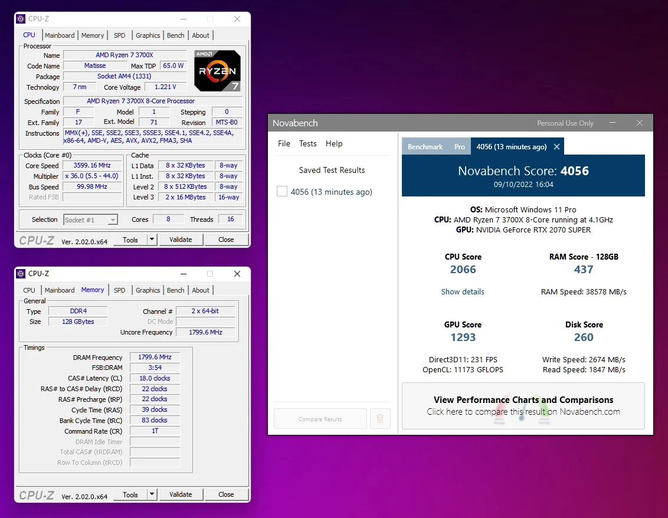Viewport: 668px width, 518px height.
Task: Click the Compare Results button
Action: pos(320,419)
